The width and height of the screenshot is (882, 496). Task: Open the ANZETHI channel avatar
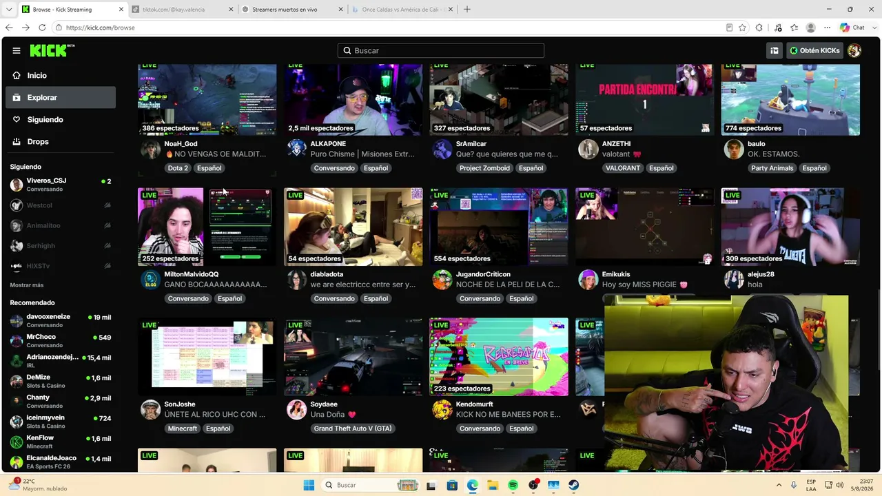(588, 149)
